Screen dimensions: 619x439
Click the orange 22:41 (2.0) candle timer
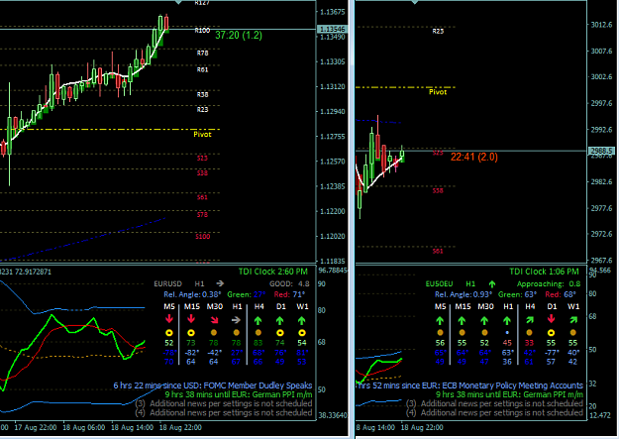[x=474, y=157]
